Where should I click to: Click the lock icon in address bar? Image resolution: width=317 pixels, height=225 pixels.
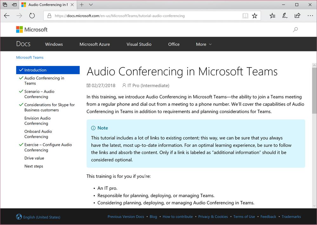click(49, 16)
